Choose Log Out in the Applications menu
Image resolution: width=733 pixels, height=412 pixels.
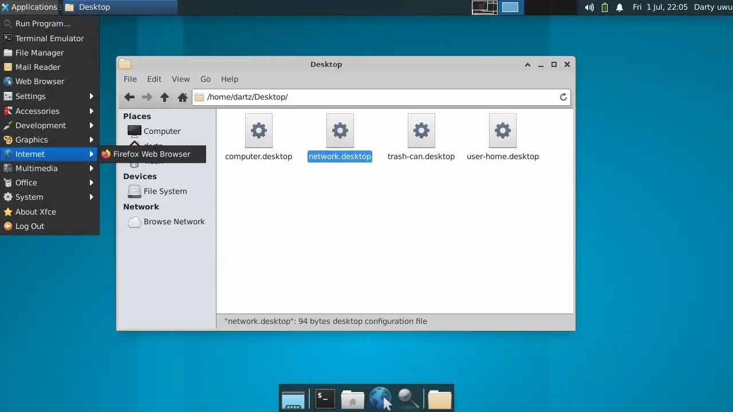(49, 226)
